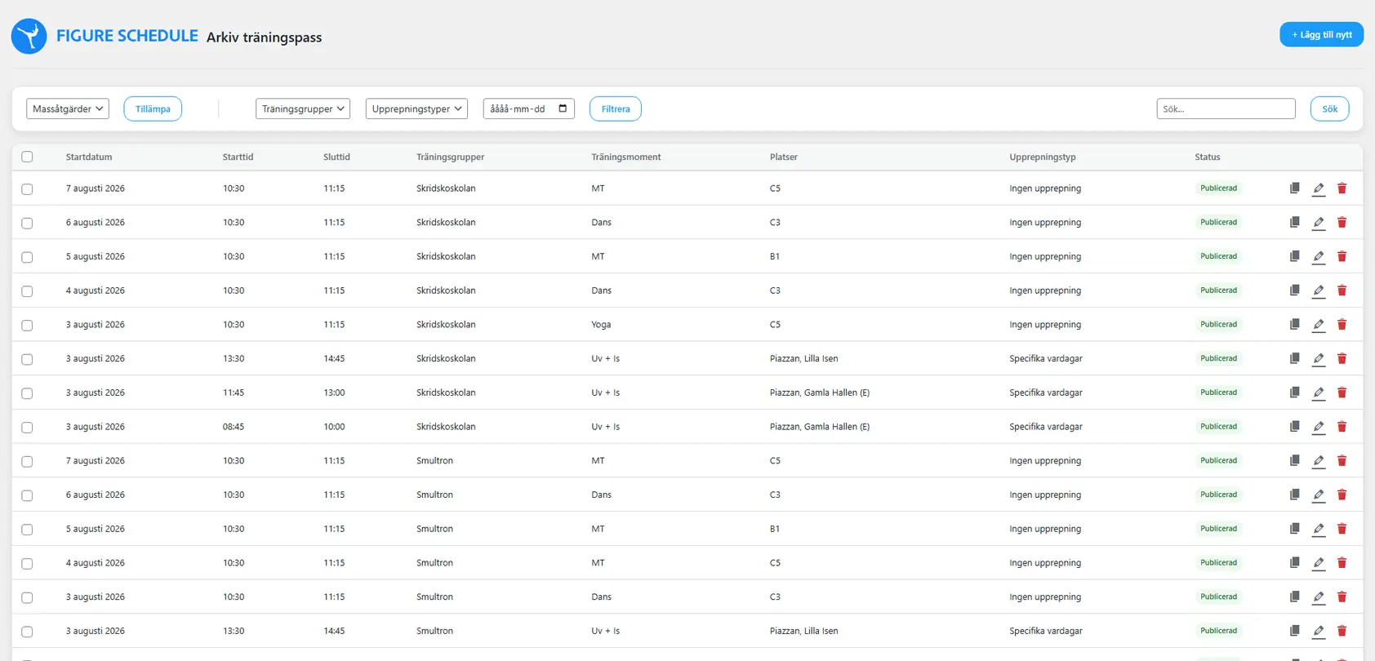This screenshot has width=1375, height=661.
Task: Click the 11:45 start time cell
Action: (234, 393)
